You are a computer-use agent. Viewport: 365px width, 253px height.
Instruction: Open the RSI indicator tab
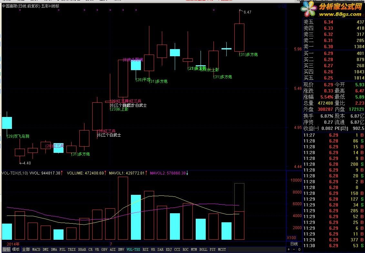[145, 249]
